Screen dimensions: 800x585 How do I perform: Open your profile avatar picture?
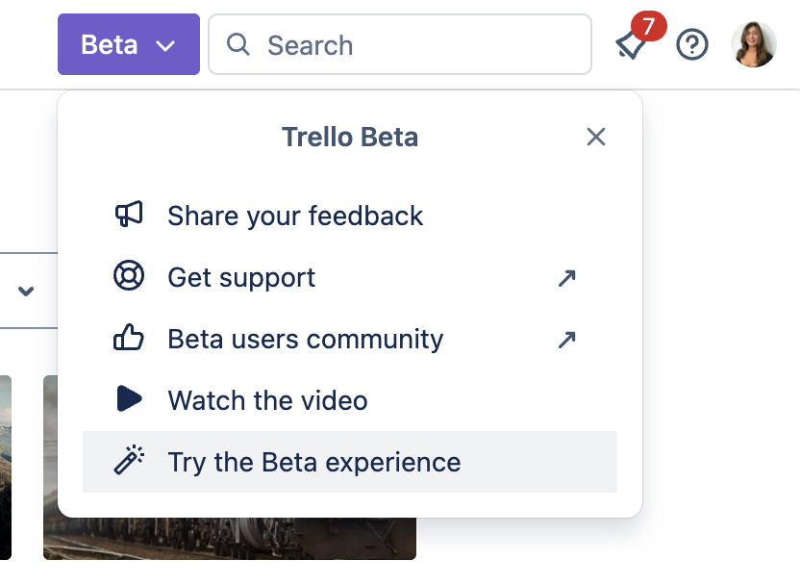coord(754,44)
